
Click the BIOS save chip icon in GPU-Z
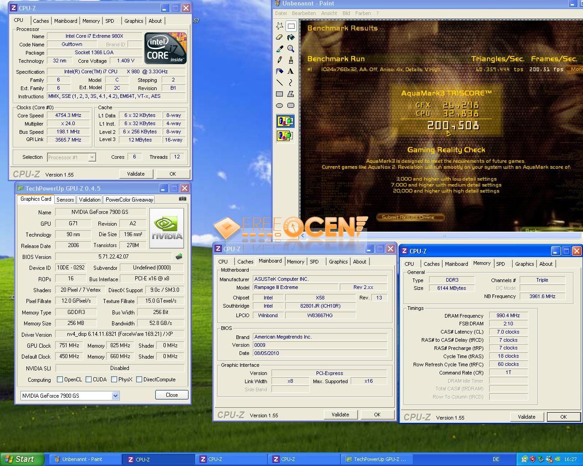click(x=179, y=257)
